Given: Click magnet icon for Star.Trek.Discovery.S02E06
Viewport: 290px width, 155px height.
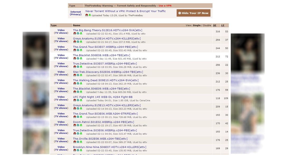Looking at the screenshot, I should coord(75,75).
